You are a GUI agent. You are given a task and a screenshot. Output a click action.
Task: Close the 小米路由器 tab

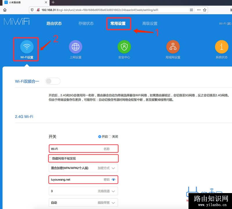click(46, 2)
